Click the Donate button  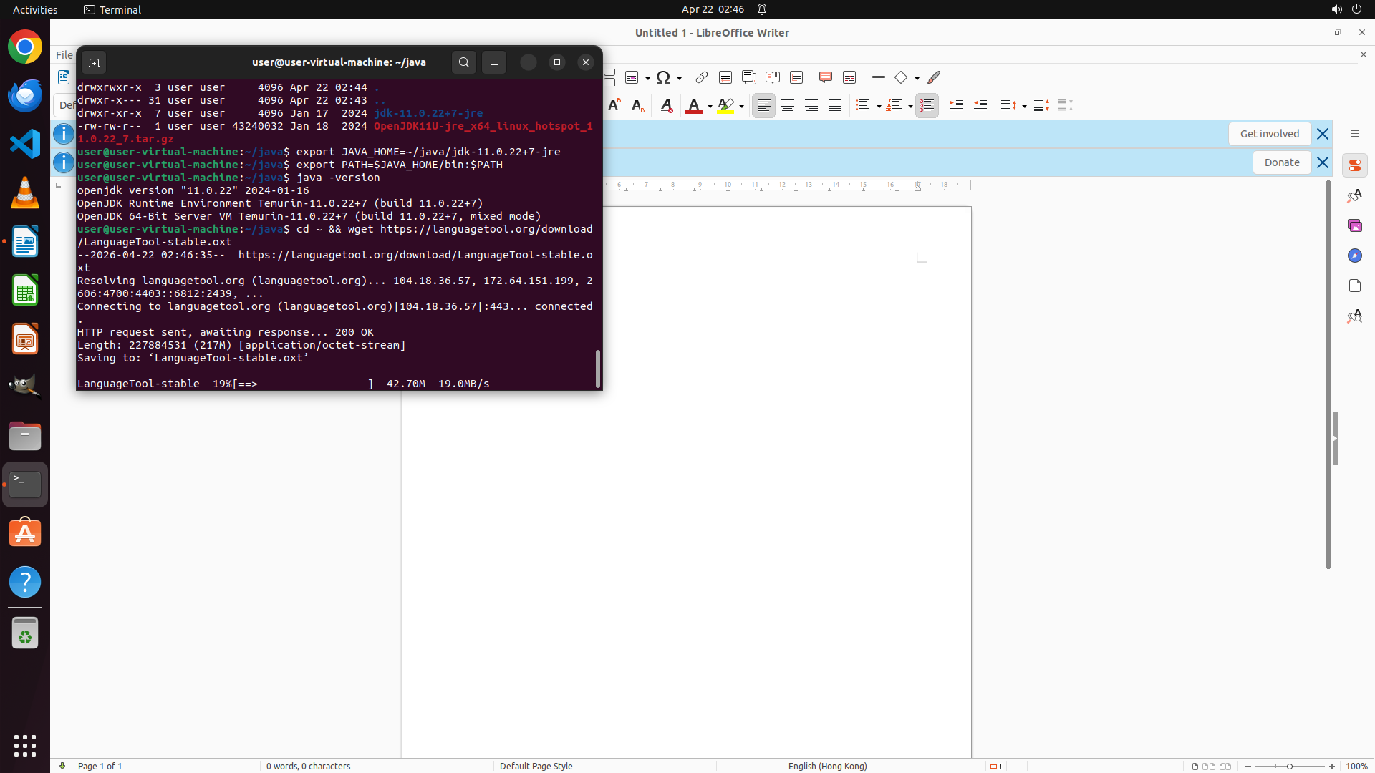1281,162
